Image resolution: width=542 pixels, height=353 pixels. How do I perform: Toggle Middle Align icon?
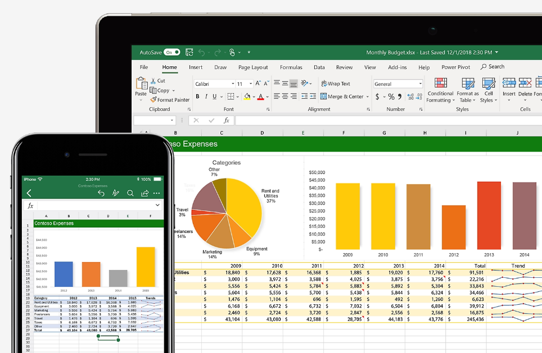(x=285, y=83)
